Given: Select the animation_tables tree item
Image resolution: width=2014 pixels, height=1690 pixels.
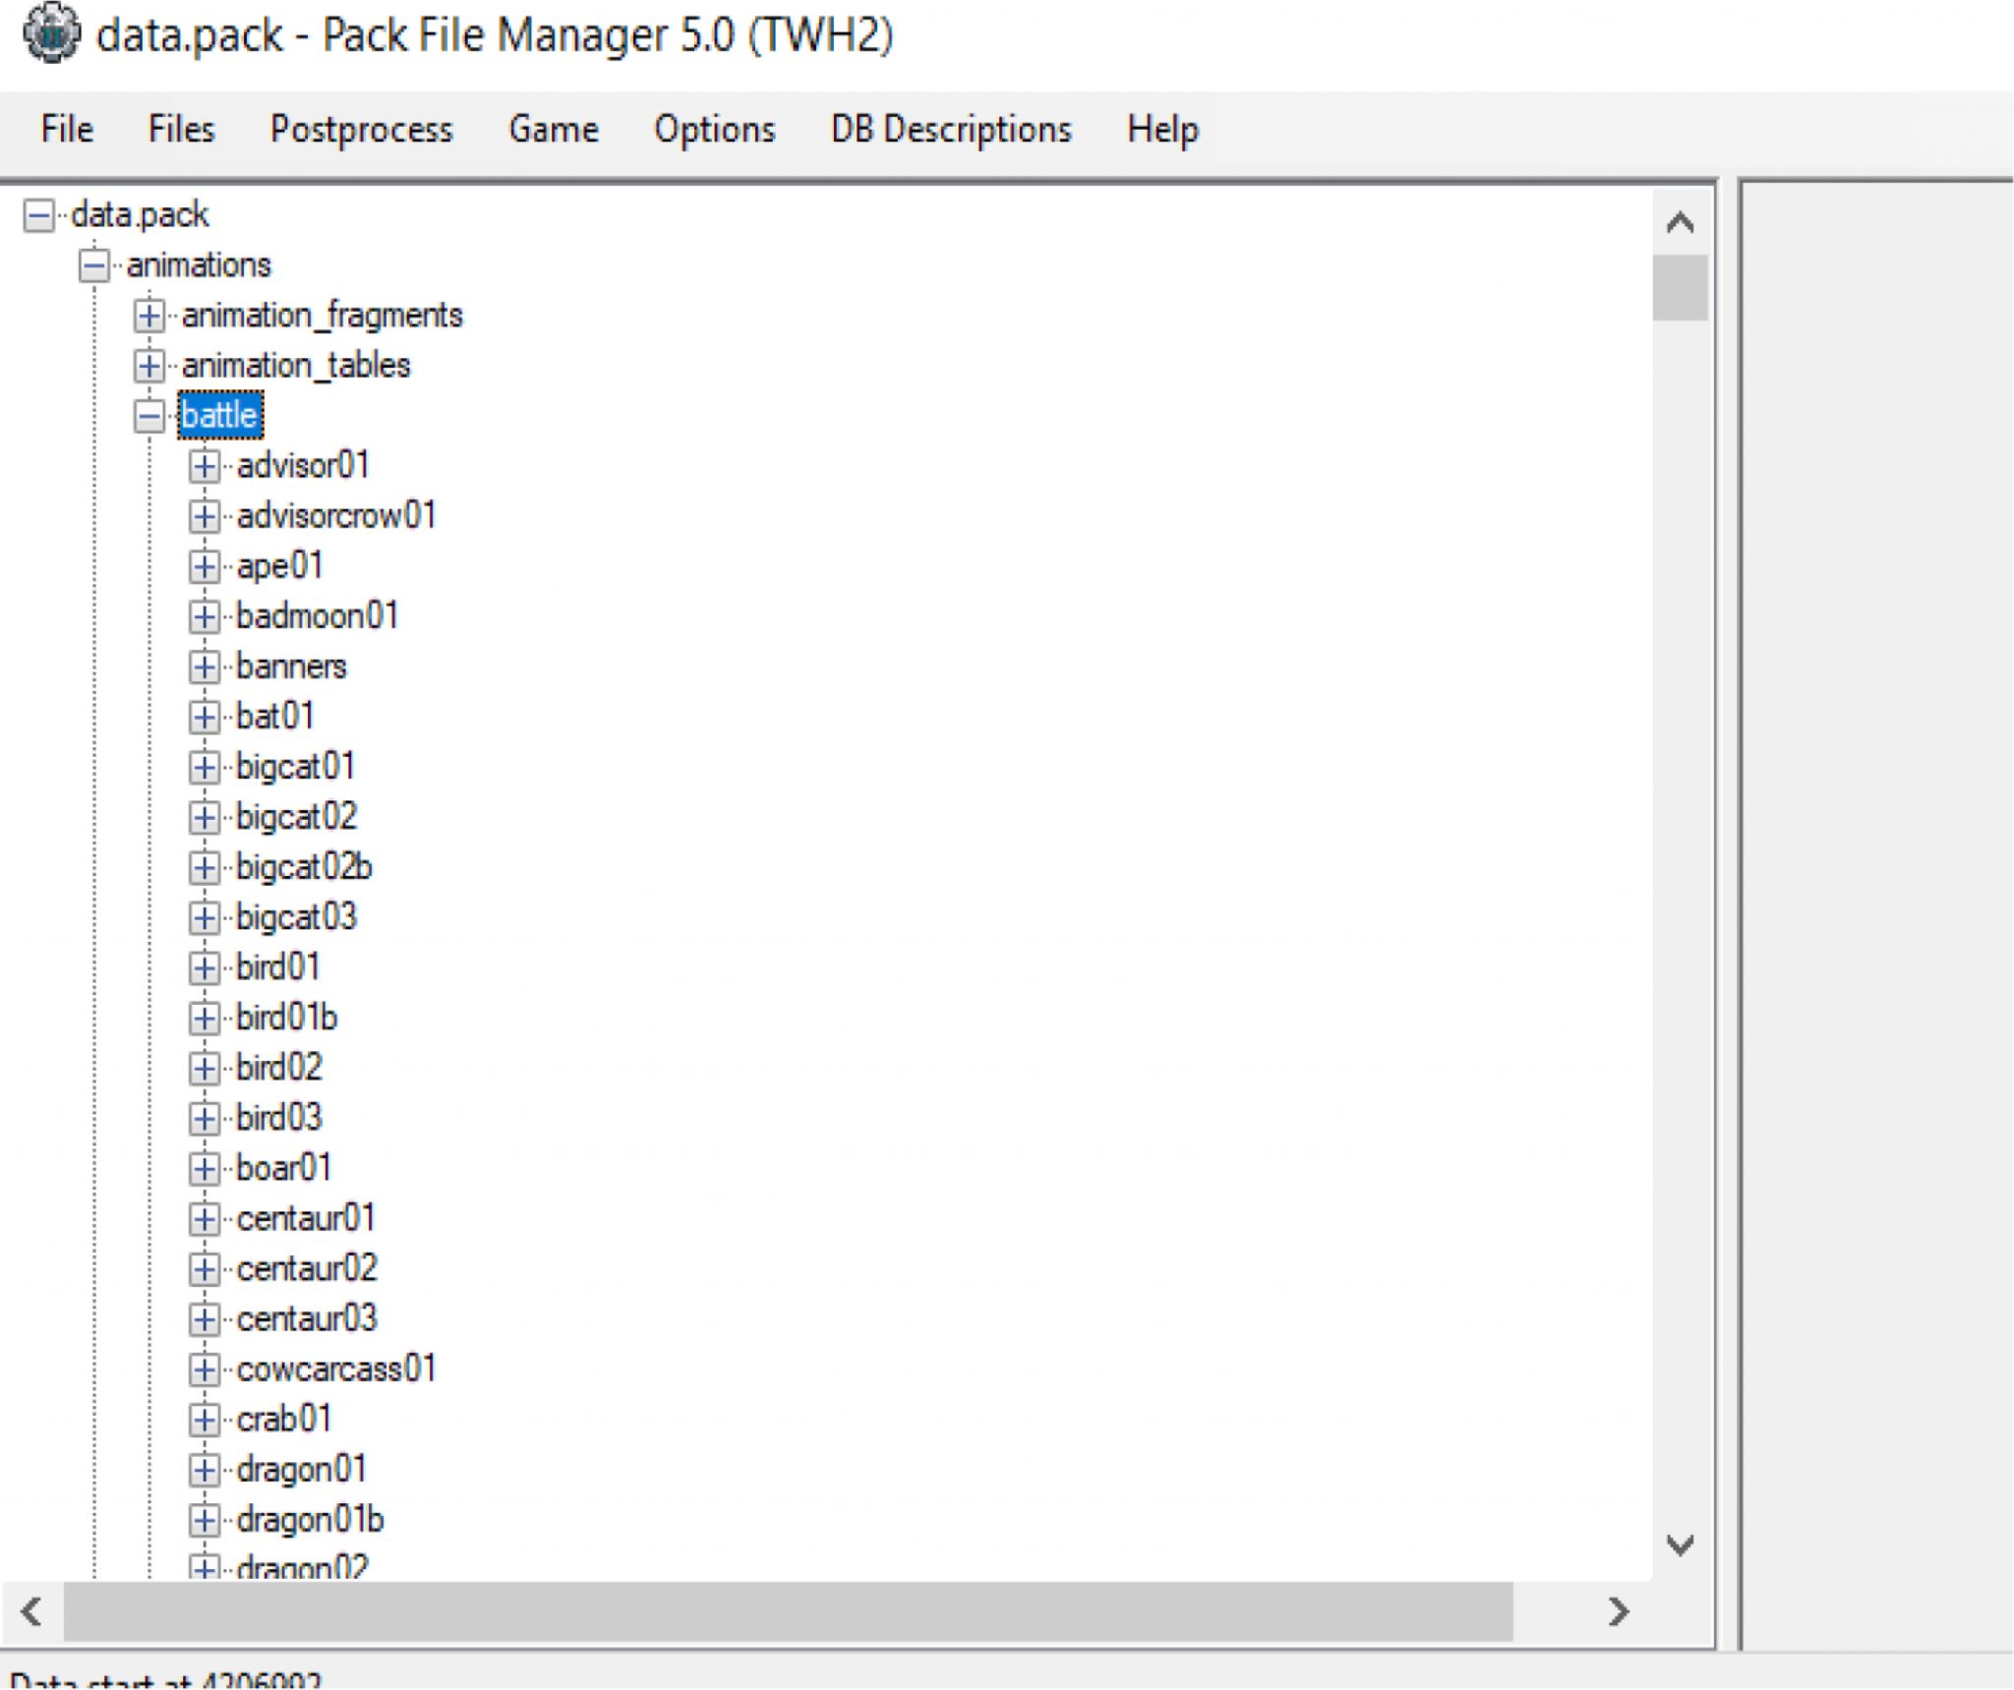Looking at the screenshot, I should point(295,366).
